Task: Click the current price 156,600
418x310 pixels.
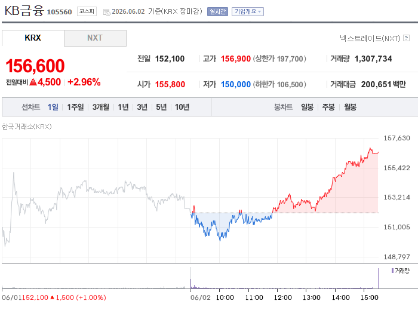Action: pyautogui.click(x=35, y=66)
